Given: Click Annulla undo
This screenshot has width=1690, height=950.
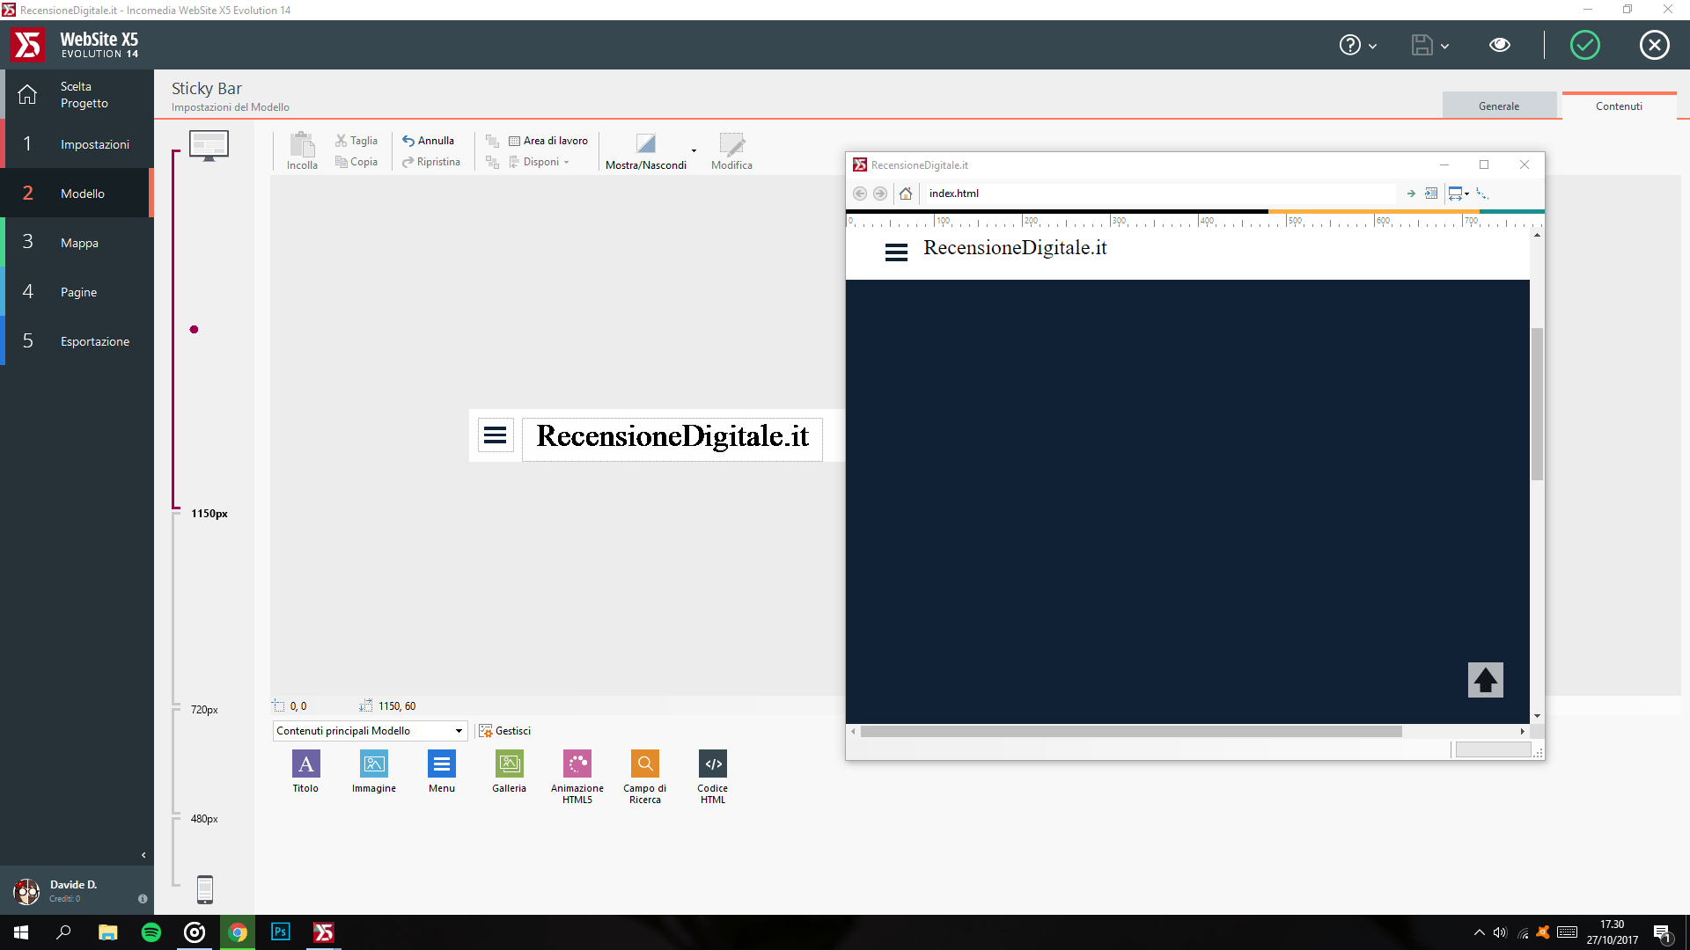Looking at the screenshot, I should click(429, 141).
